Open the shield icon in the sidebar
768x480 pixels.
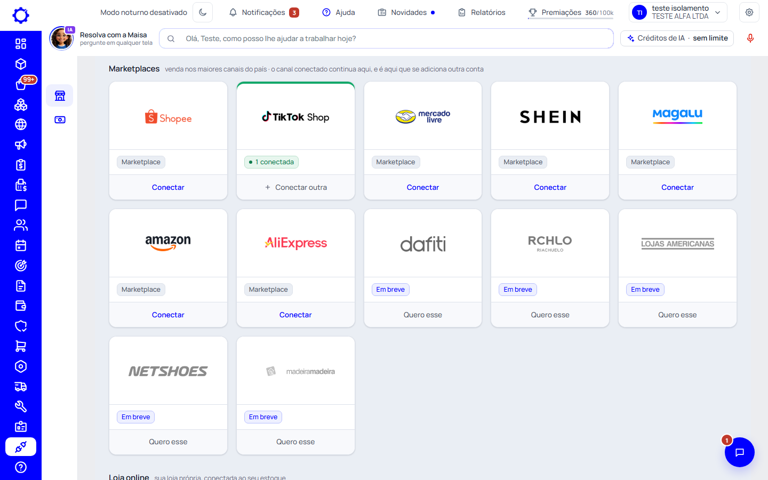21,326
